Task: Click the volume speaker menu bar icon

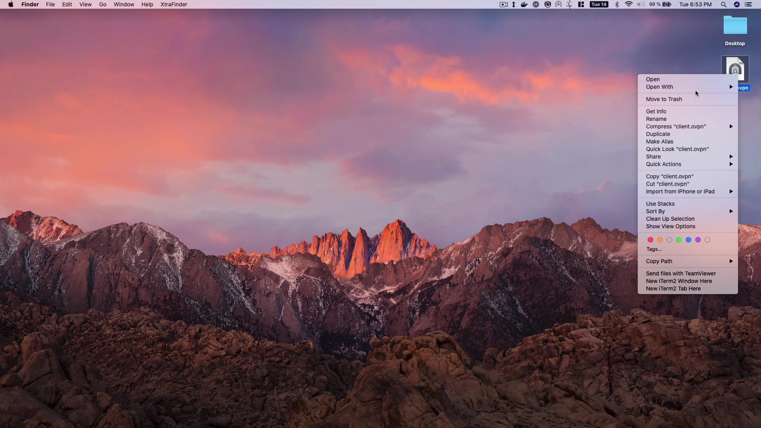Action: pos(641,4)
